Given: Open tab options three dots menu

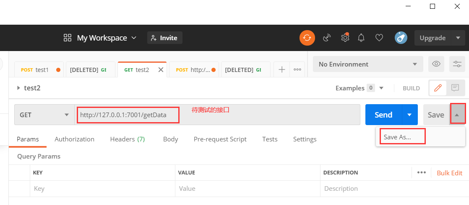Looking at the screenshot, I should tap(297, 69).
